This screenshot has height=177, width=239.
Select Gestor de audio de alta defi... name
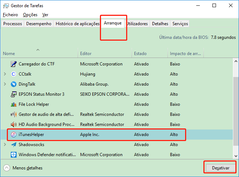click(46, 114)
